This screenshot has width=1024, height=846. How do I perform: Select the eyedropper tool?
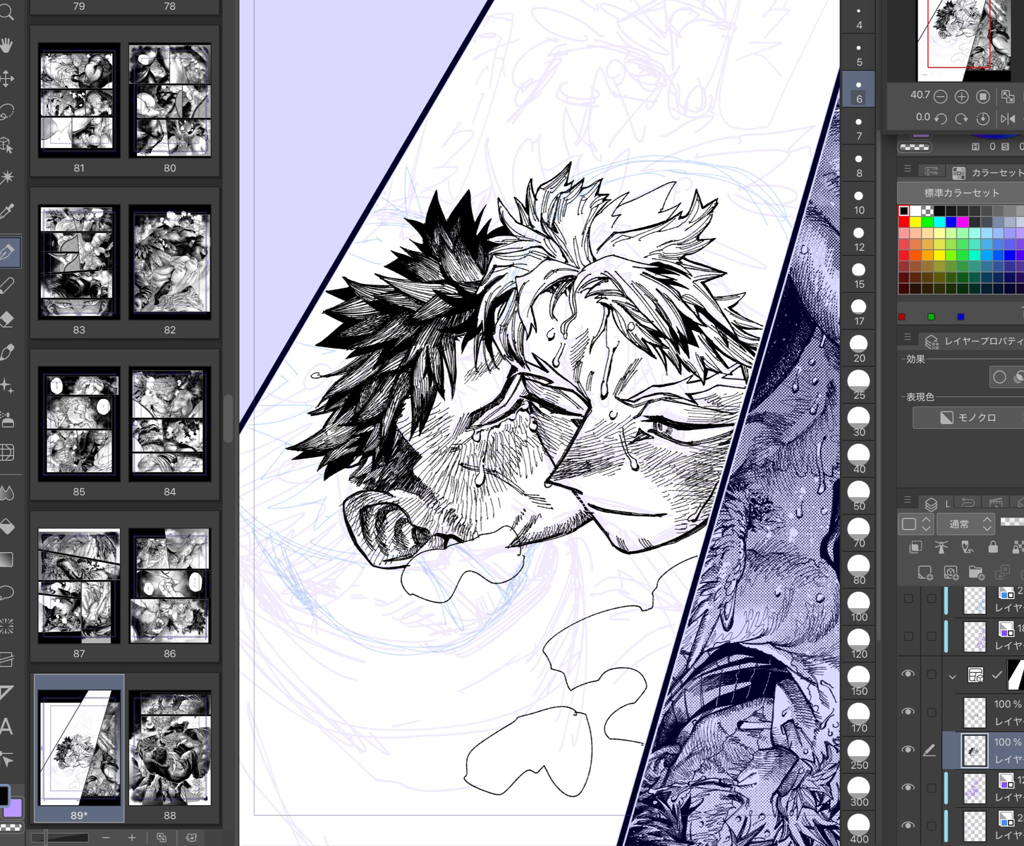7,211
